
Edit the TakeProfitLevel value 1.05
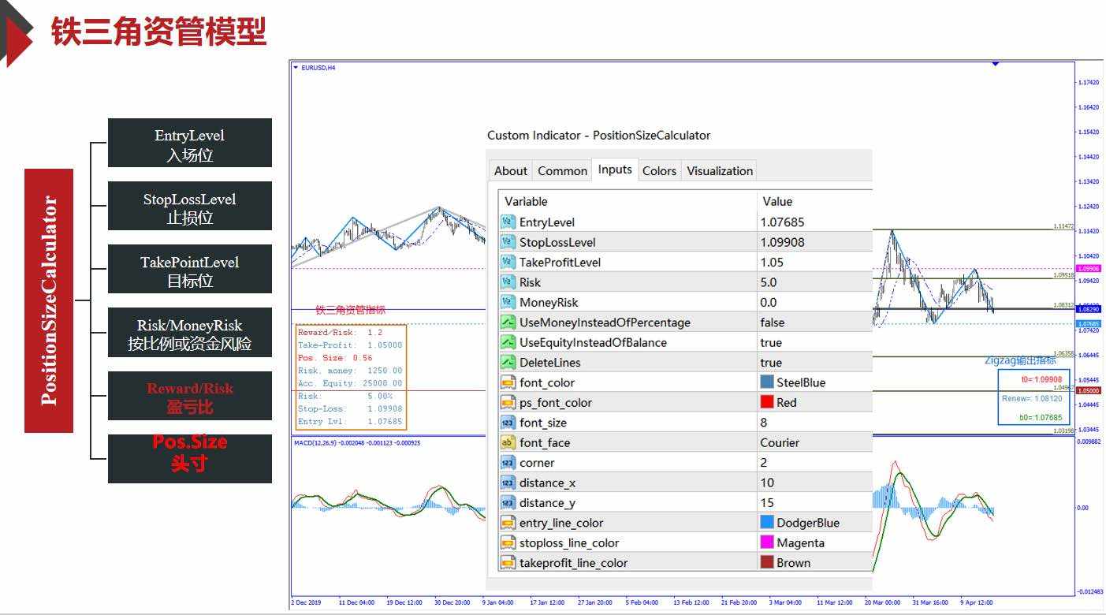point(815,262)
